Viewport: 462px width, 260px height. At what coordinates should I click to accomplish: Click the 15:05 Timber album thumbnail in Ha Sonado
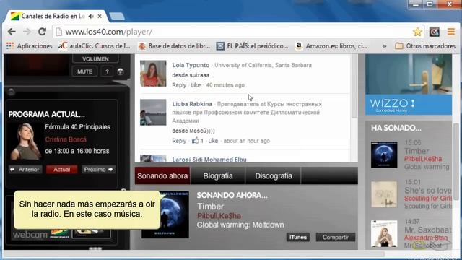click(x=384, y=155)
